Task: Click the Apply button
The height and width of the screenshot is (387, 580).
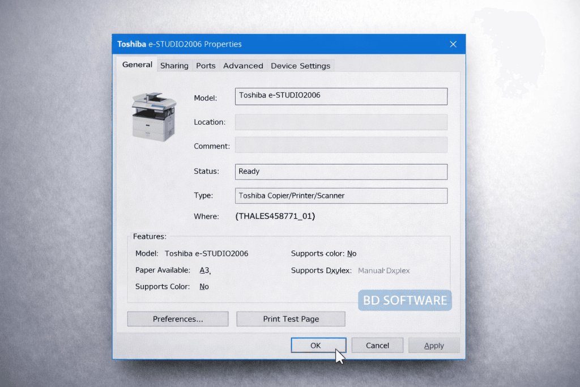Action: (x=434, y=345)
